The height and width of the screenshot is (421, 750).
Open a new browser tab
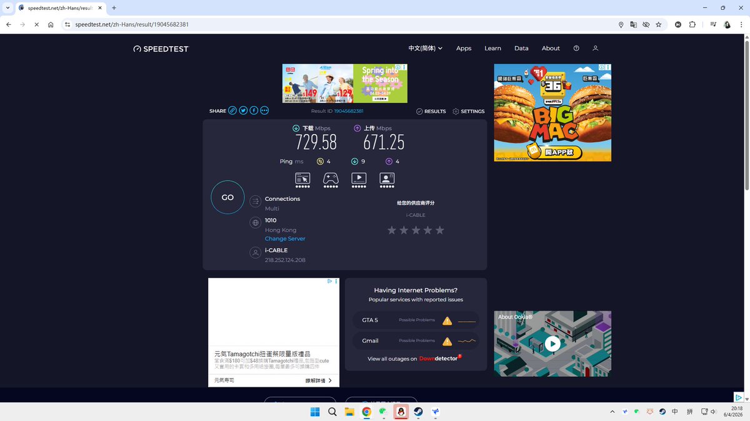coord(114,7)
